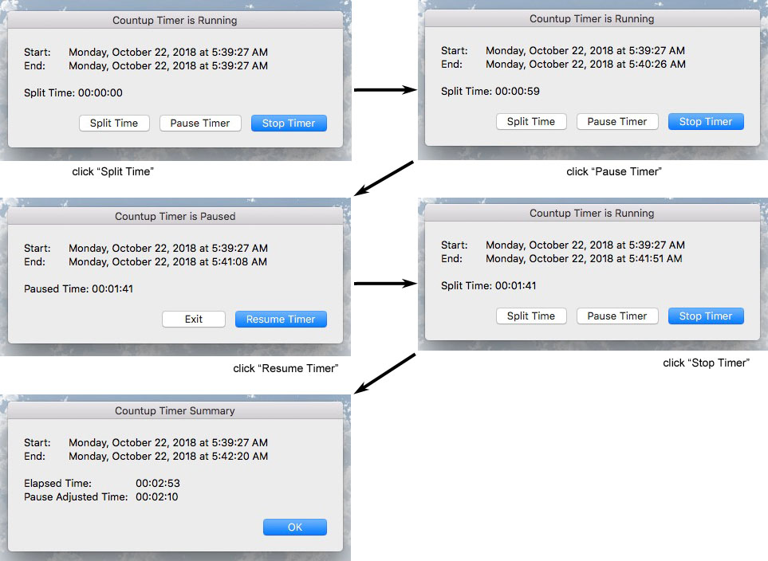Viewport: 768px width, 561px height.
Task: Click Split Time in dialog showing 00:00:00
Action: [x=114, y=124]
